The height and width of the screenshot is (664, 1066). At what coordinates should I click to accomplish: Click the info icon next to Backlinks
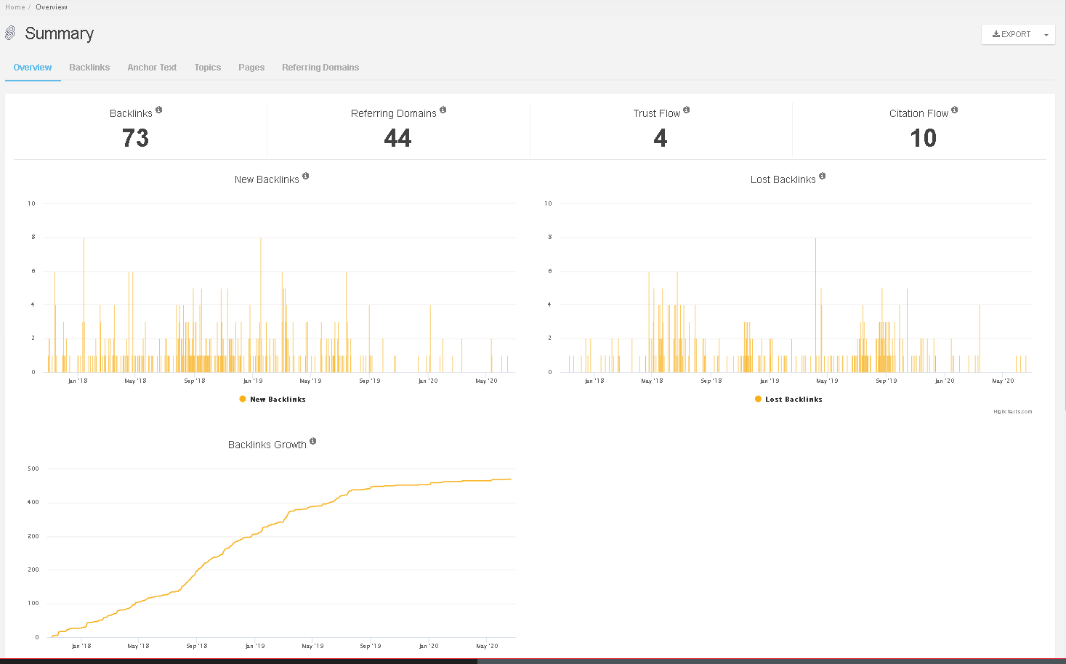[159, 110]
